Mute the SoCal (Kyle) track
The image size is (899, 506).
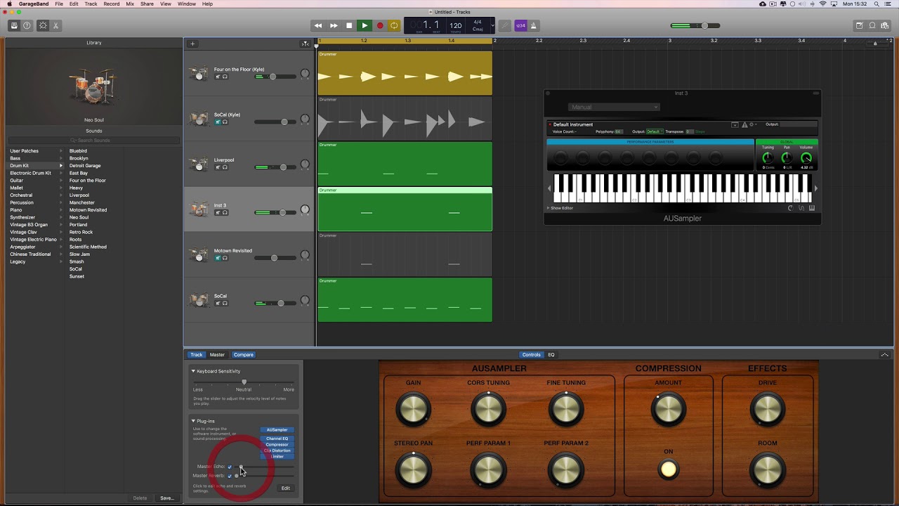[218, 122]
